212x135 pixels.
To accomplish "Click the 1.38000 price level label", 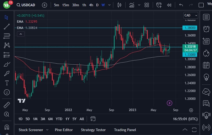I will coord(190,28).
